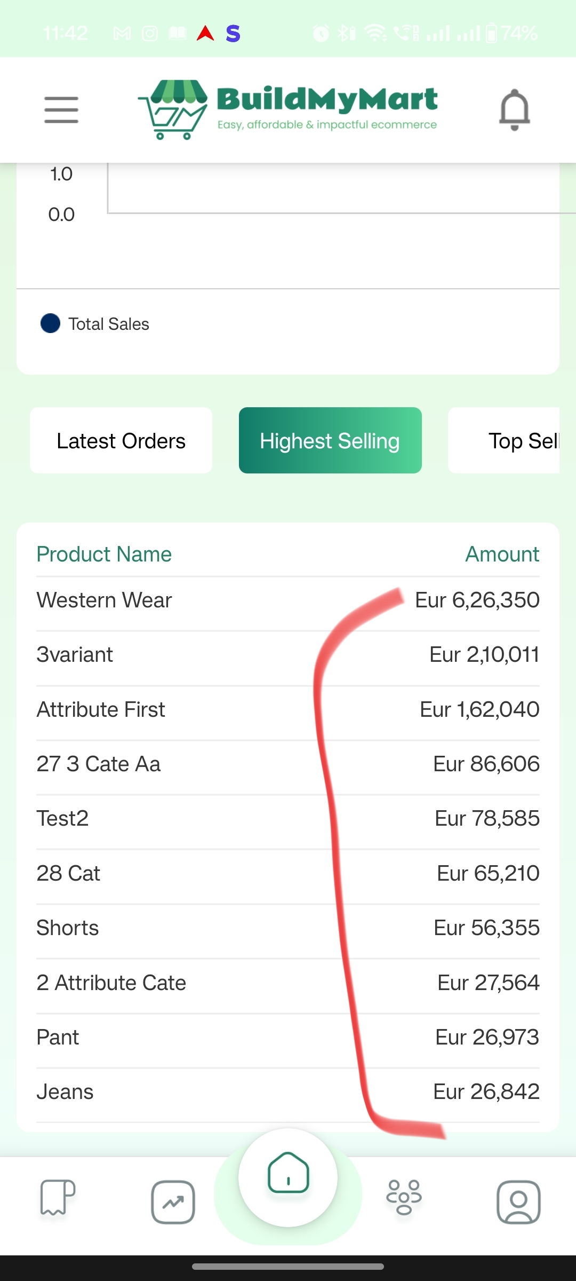Screen dimensions: 576x1281
Task: Tap the Android gesture navigation bar
Action: pos(288,1267)
